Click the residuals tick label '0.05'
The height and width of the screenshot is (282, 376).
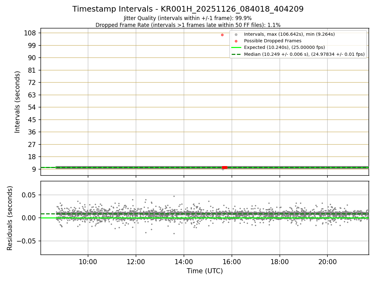(29, 195)
